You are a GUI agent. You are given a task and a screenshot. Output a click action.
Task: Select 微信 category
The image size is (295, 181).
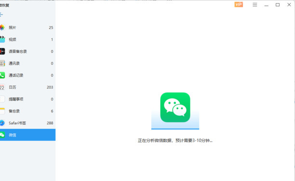[x=27, y=135]
